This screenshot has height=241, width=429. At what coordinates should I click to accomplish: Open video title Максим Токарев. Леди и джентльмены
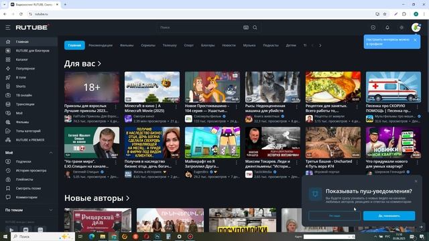(x=268, y=164)
